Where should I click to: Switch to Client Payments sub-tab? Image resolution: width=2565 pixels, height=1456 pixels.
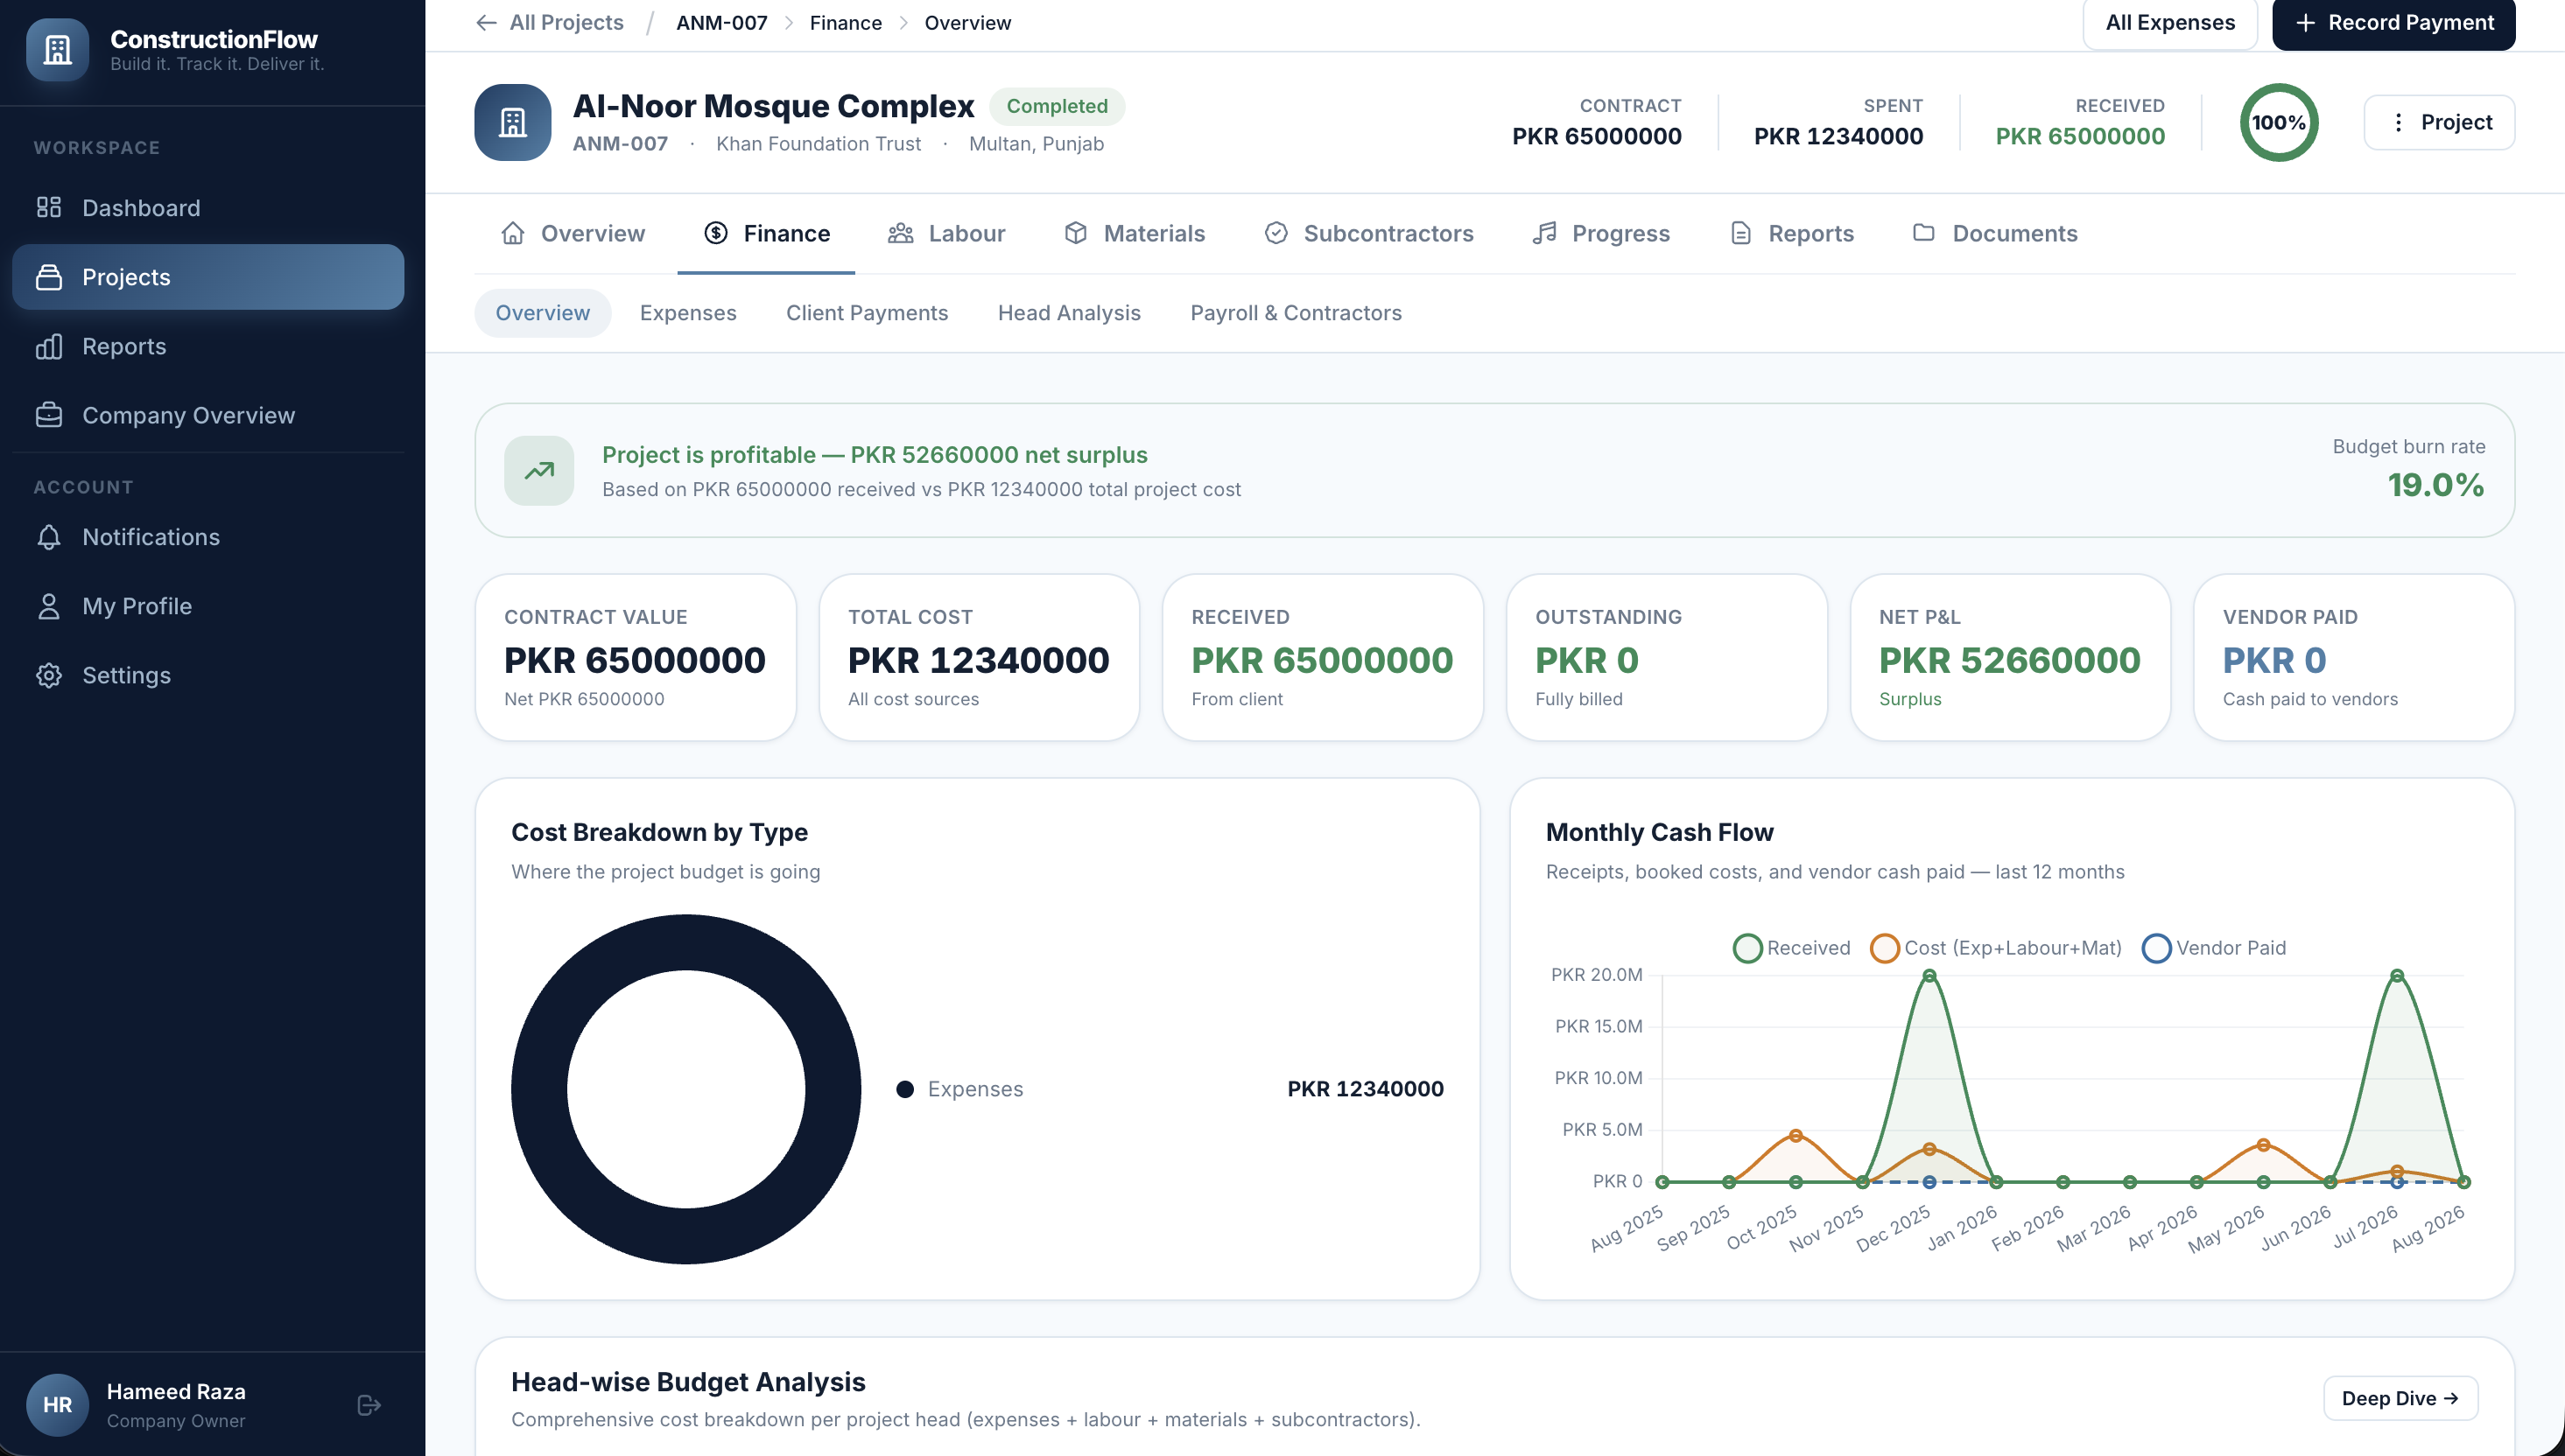pos(868,313)
